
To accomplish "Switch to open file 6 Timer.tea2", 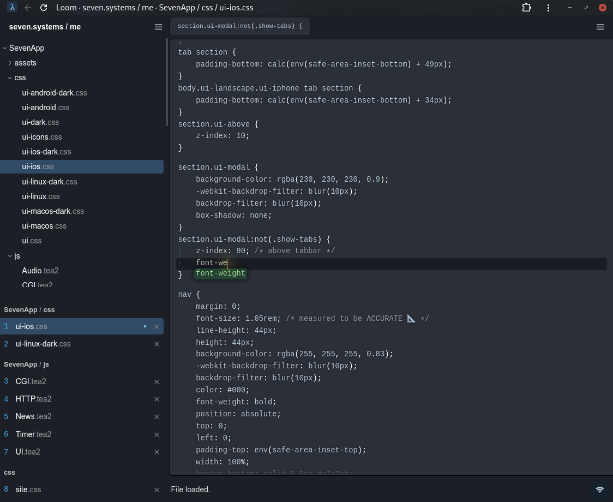I will [82, 434].
